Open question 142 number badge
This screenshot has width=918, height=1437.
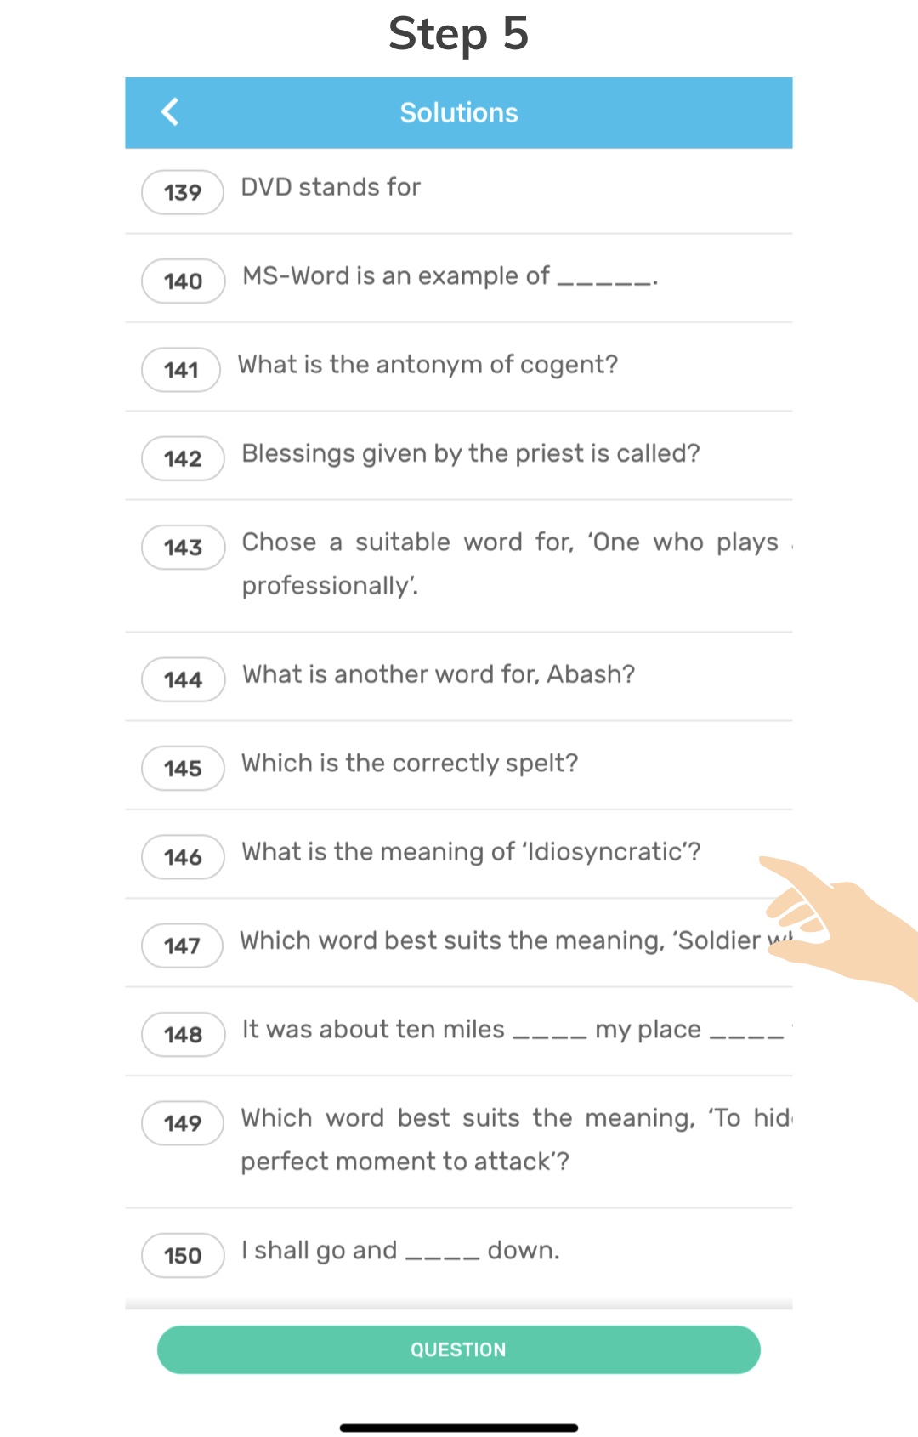point(183,459)
